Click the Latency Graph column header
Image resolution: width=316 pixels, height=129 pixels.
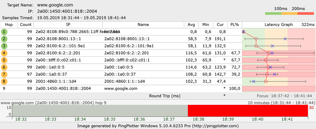click(x=278, y=25)
